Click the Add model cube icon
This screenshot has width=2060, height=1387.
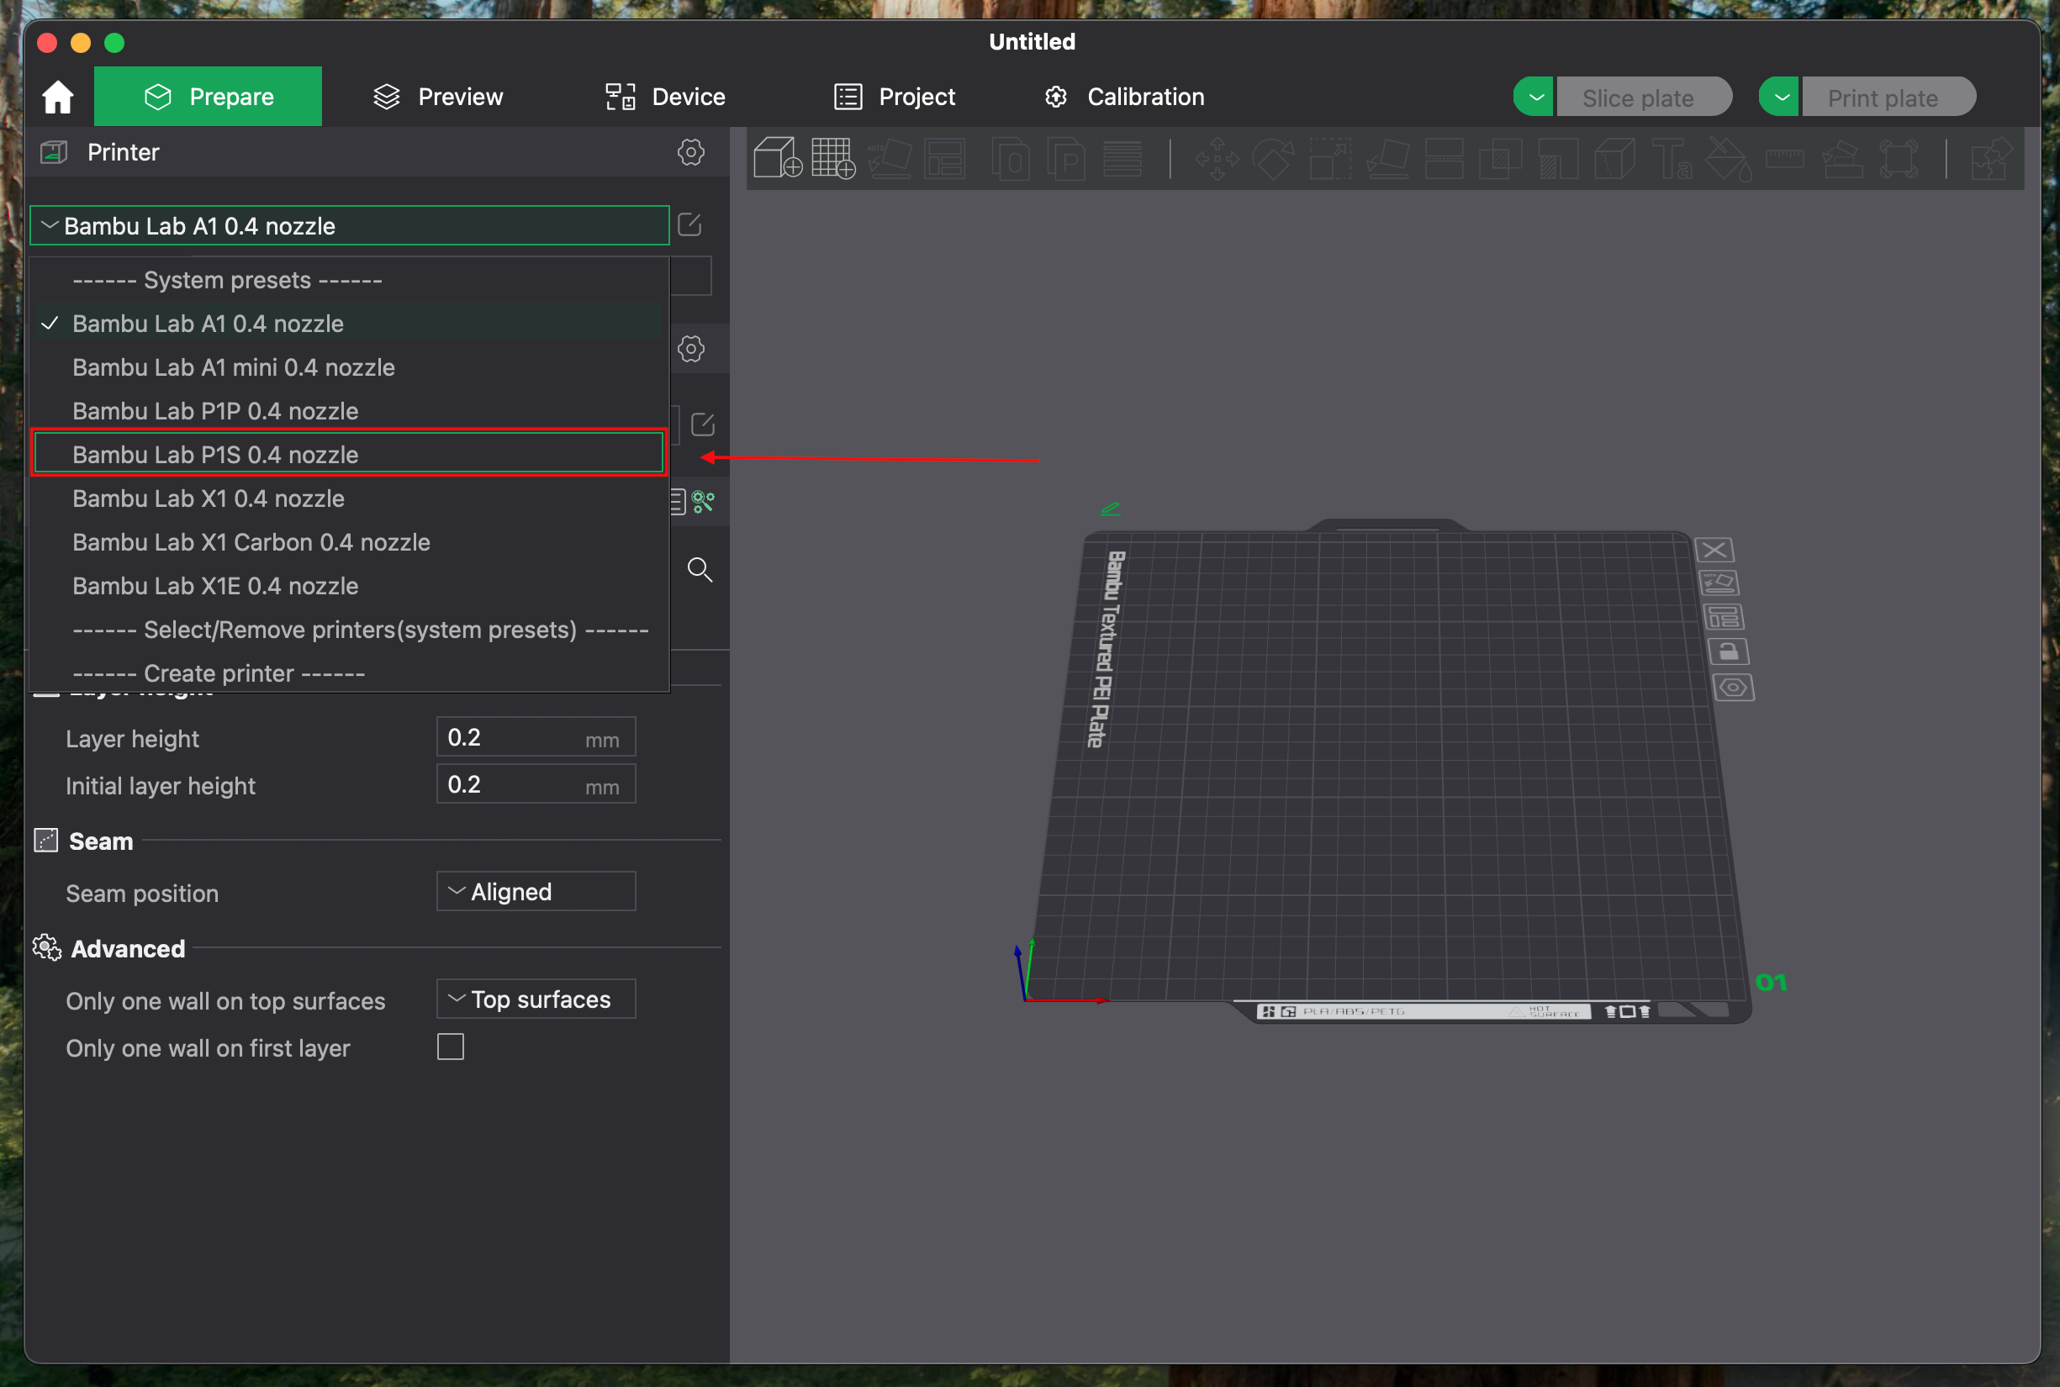pyautogui.click(x=777, y=158)
